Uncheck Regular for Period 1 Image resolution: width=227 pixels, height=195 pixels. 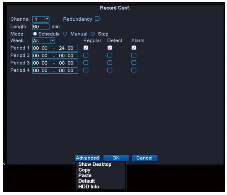click(86, 48)
